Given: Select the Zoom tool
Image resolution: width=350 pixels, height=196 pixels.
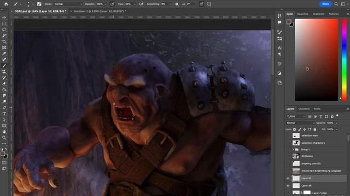Looking at the screenshot, I should tap(4, 138).
